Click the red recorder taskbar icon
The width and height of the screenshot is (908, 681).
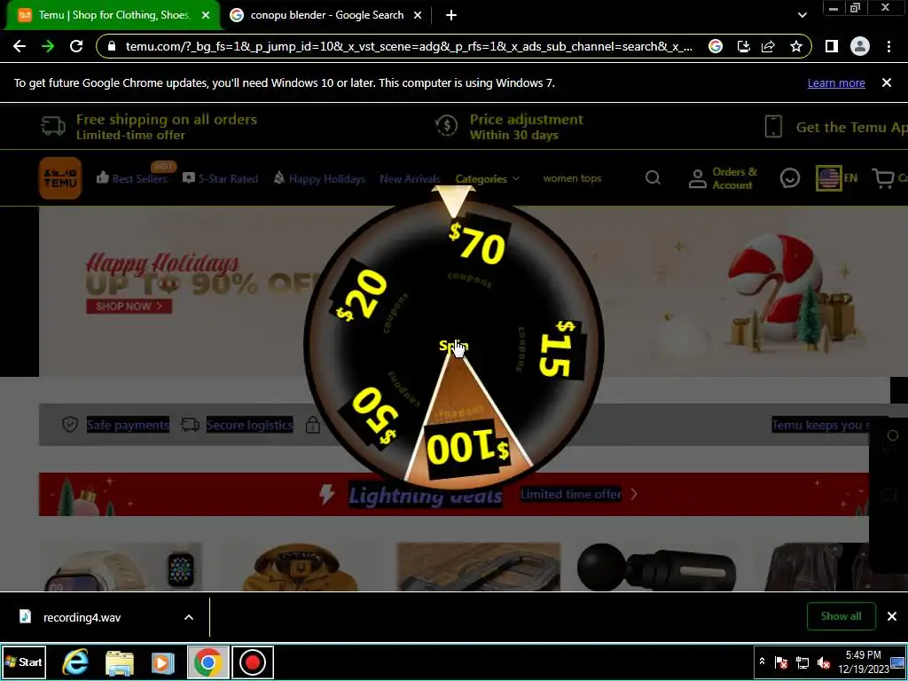click(x=253, y=661)
